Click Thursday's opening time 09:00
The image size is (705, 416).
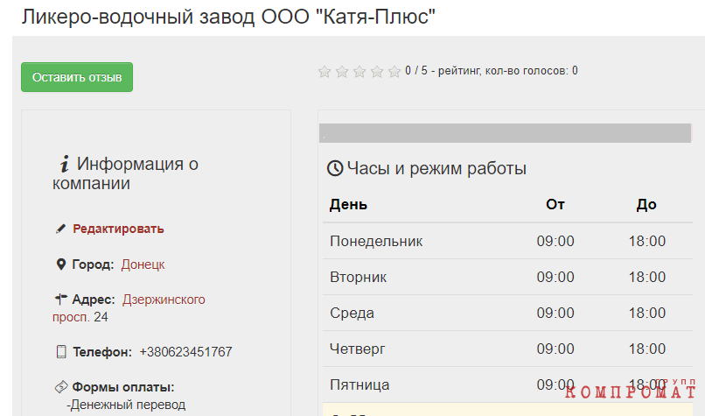pos(555,349)
